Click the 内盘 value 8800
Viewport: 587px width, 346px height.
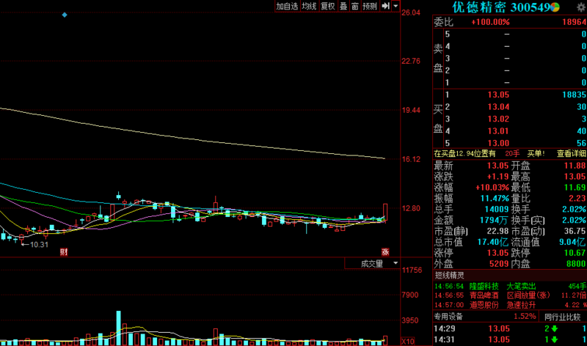point(576,264)
